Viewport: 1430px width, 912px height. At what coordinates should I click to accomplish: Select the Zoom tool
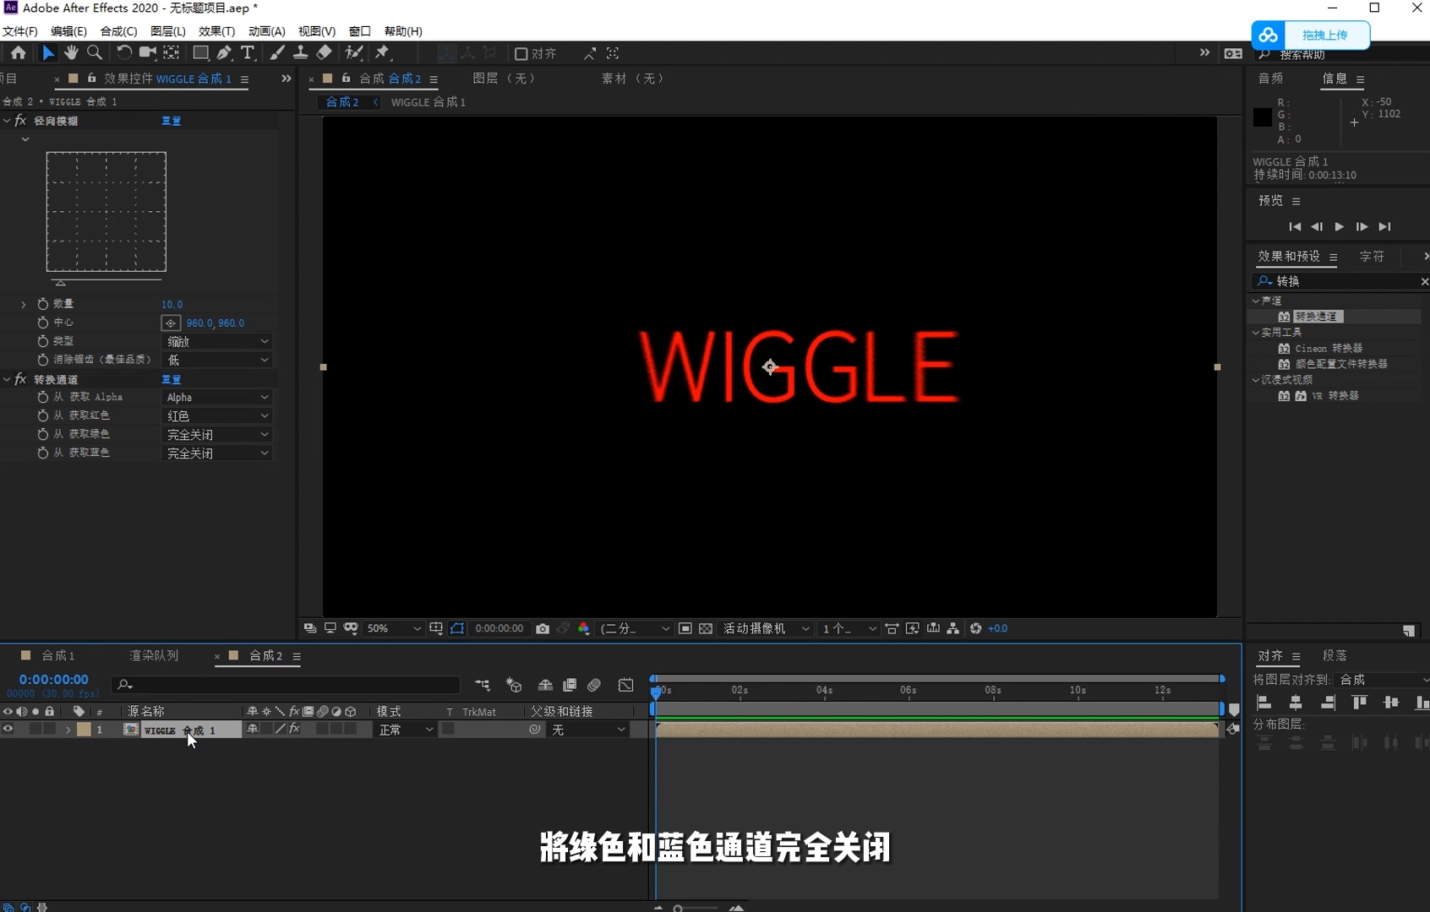(95, 53)
